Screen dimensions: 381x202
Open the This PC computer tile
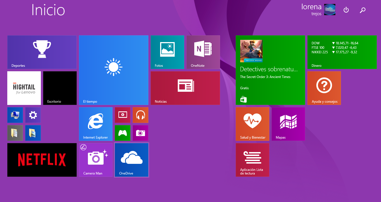click(15, 115)
